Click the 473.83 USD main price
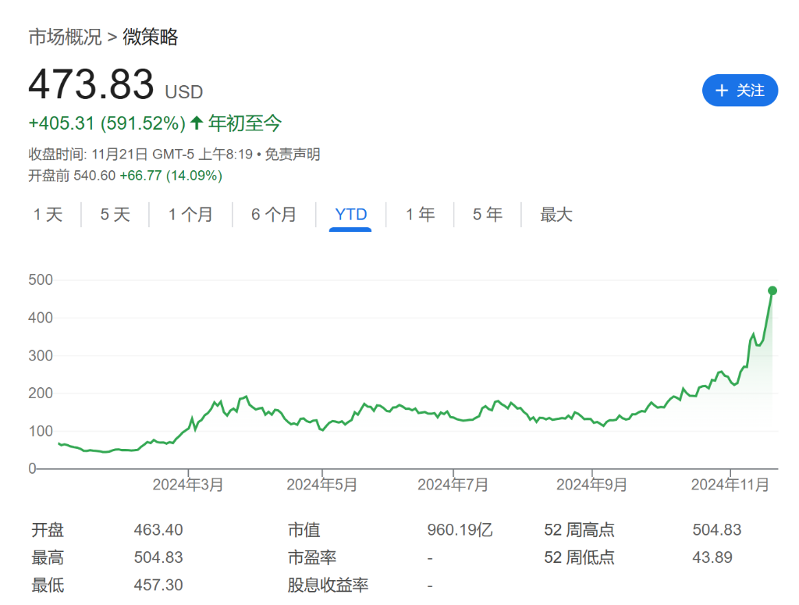Screen dimensions: 799x605 click(x=91, y=84)
